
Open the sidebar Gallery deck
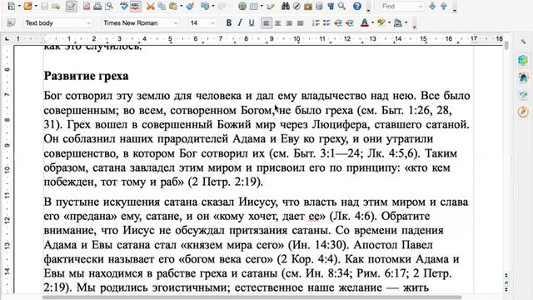(x=523, y=95)
